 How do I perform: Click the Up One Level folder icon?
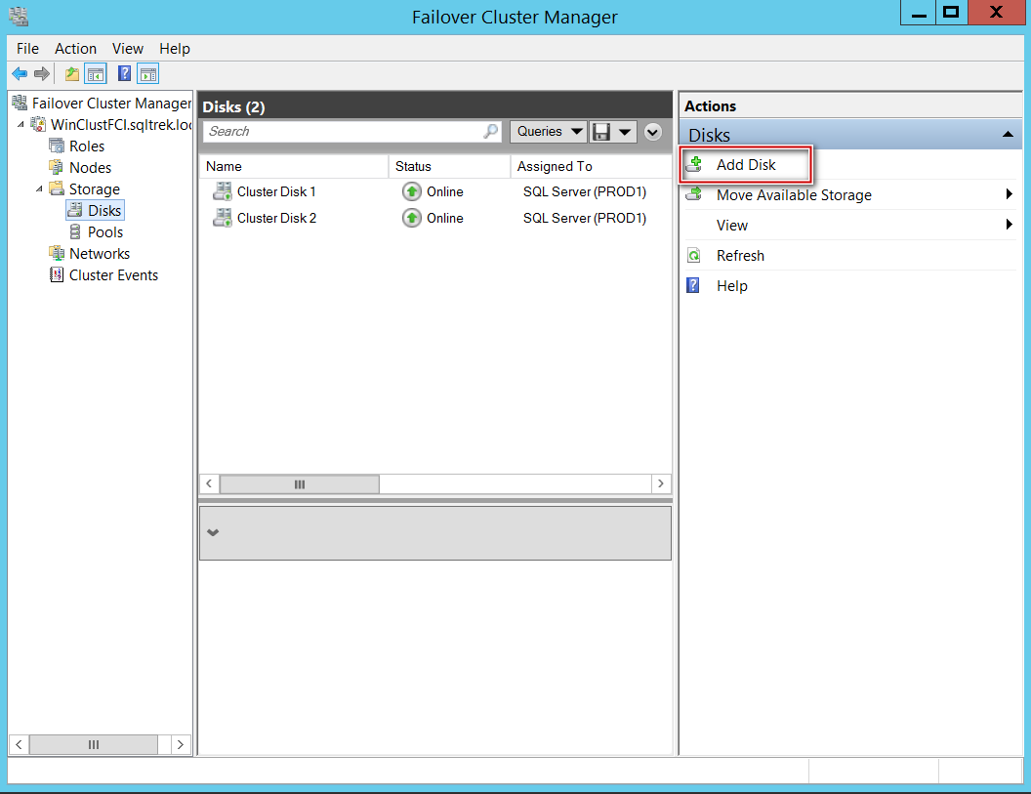coord(72,73)
